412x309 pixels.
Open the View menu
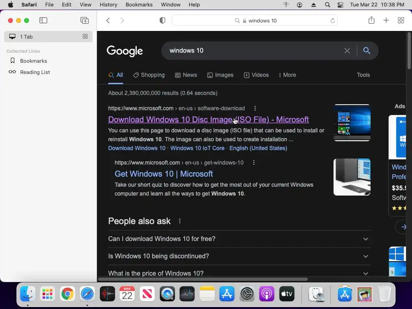tap(85, 5)
